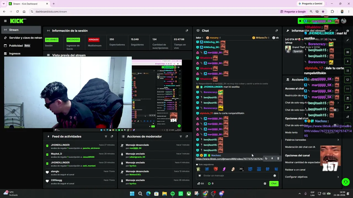The height and width of the screenshot is (198, 353).
Task: Open a new browser tab
Action: 54,4
